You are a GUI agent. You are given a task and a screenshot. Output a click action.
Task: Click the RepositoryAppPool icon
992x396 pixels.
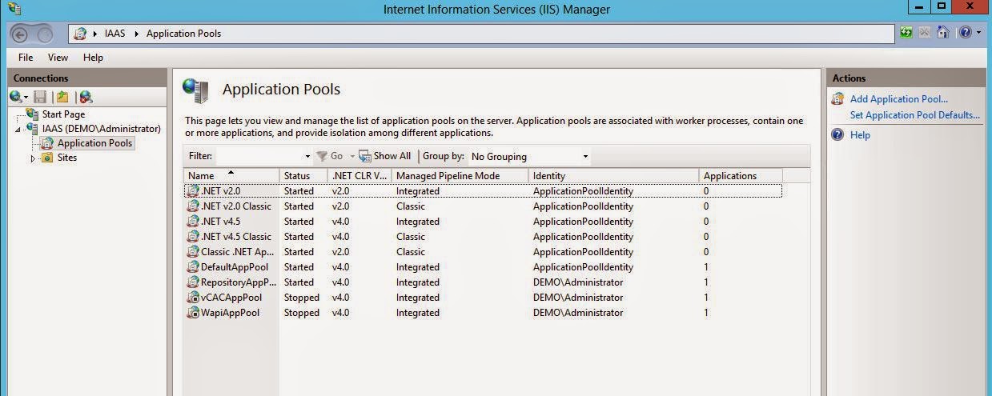click(x=192, y=282)
